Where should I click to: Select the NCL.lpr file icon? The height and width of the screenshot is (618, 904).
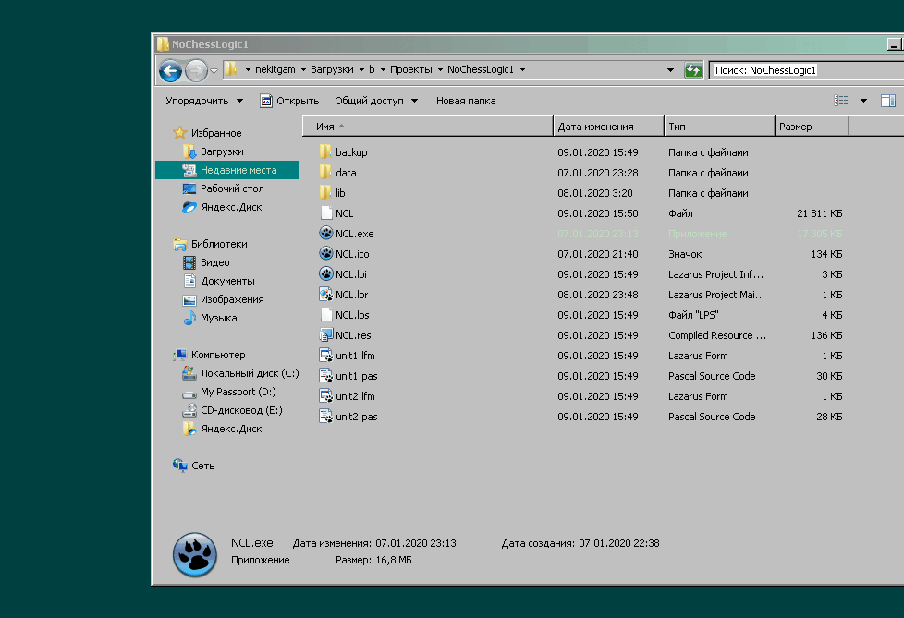(325, 295)
